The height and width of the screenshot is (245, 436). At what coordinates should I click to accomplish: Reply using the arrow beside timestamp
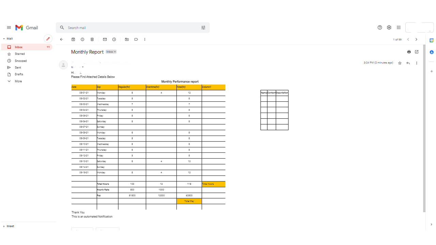[x=408, y=63]
